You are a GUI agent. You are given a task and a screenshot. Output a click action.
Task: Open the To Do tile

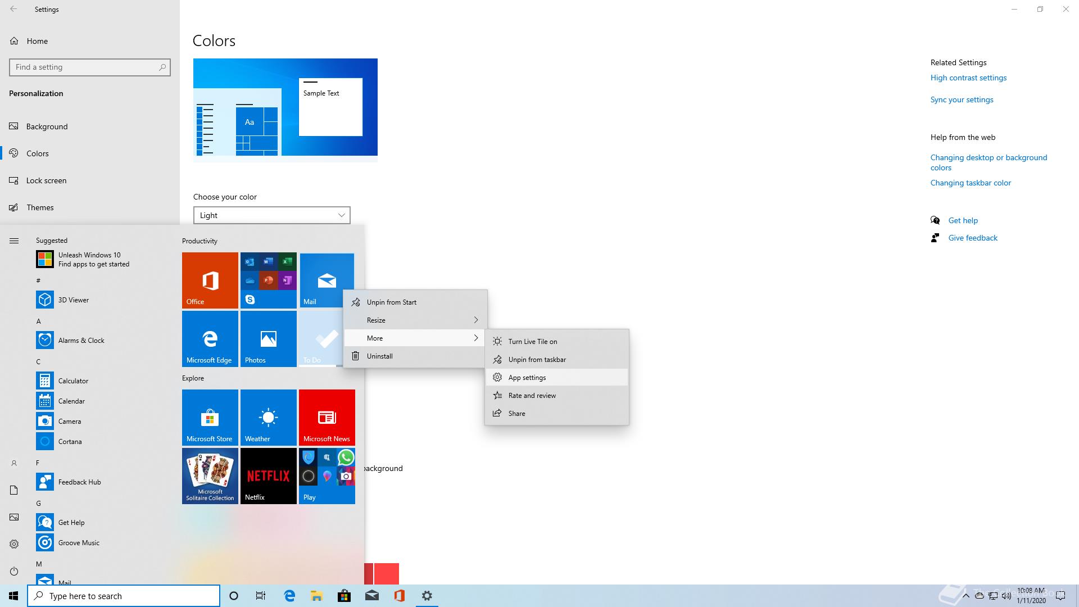tap(320, 339)
